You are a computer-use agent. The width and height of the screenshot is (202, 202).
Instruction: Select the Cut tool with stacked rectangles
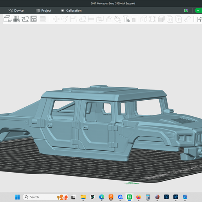click(x=91, y=19)
